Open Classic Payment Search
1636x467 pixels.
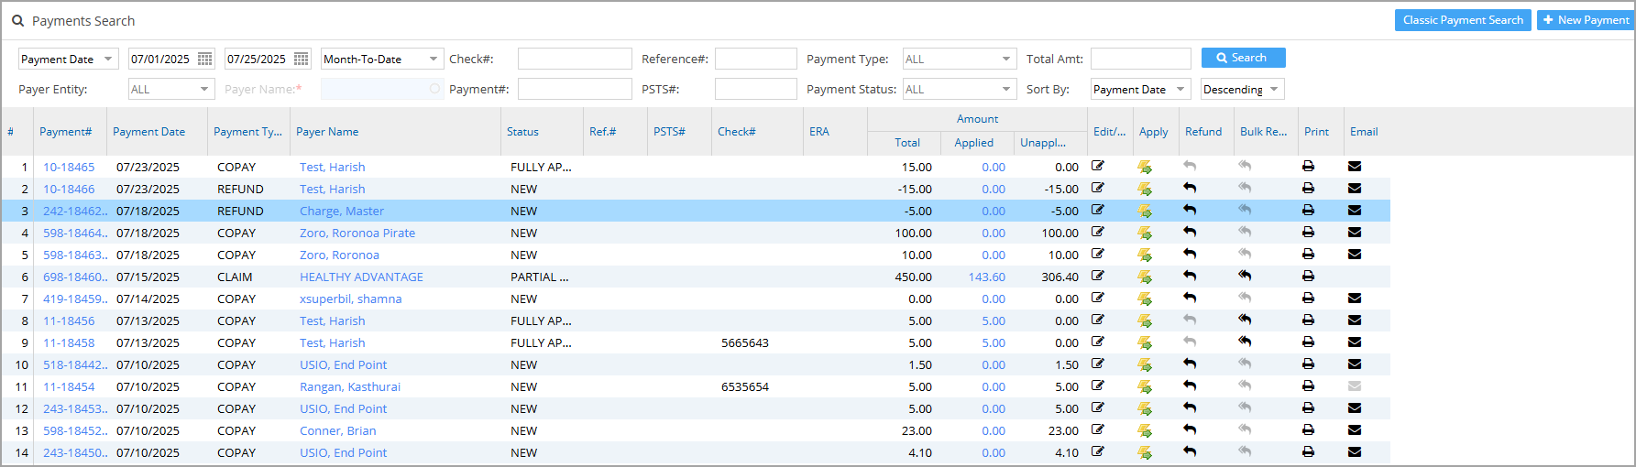tap(1463, 20)
